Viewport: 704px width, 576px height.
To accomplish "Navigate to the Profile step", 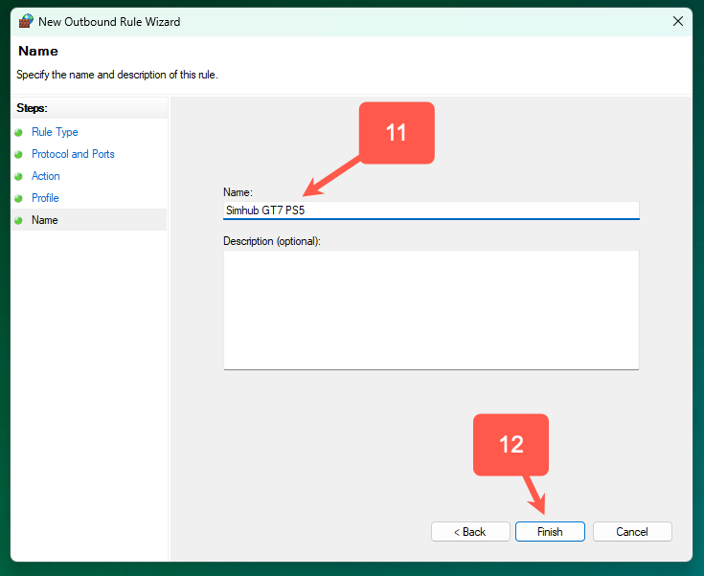I will point(45,198).
